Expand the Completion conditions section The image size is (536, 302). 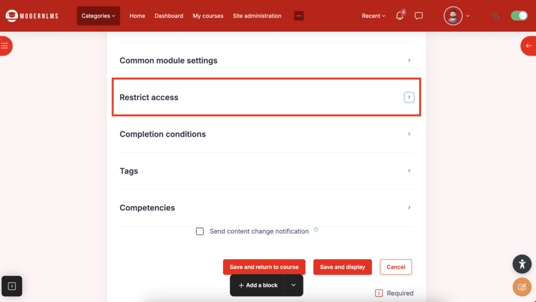pos(409,134)
